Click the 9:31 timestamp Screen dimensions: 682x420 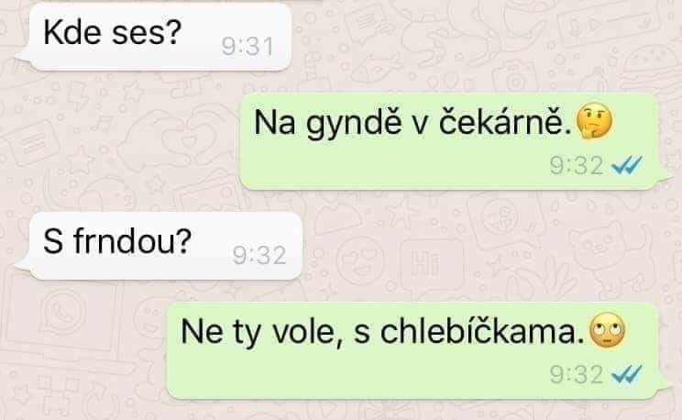247,46
